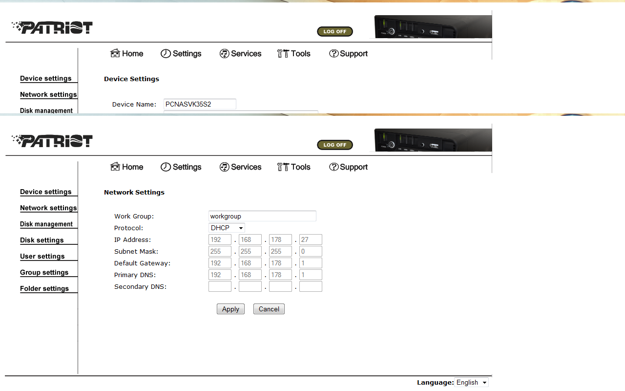Open the Protocol DHCP dropdown

click(227, 228)
